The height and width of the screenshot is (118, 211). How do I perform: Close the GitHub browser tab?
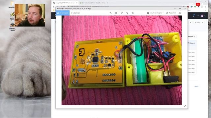coord(76,3)
